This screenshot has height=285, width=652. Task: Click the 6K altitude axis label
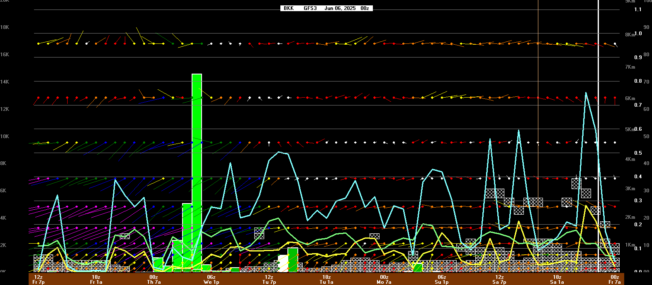3,191
